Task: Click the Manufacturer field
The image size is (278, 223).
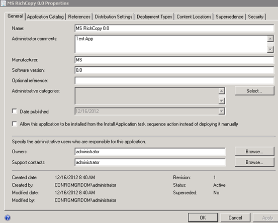Action: pos(174,60)
